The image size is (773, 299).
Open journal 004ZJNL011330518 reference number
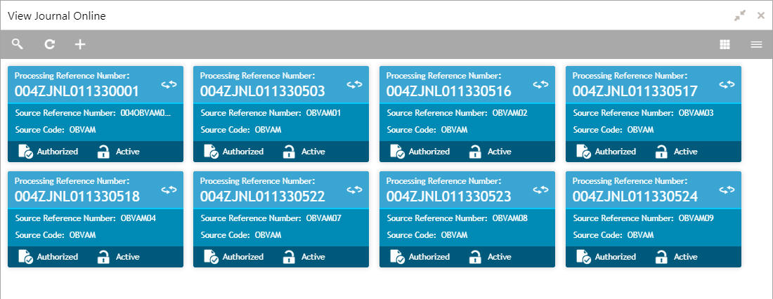click(x=77, y=197)
